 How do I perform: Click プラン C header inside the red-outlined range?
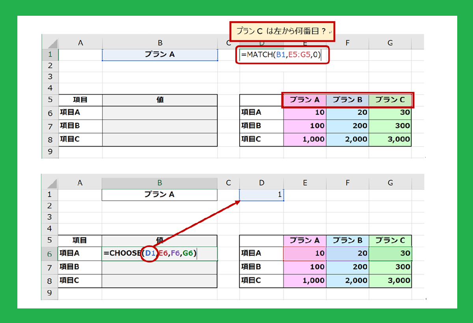390,100
